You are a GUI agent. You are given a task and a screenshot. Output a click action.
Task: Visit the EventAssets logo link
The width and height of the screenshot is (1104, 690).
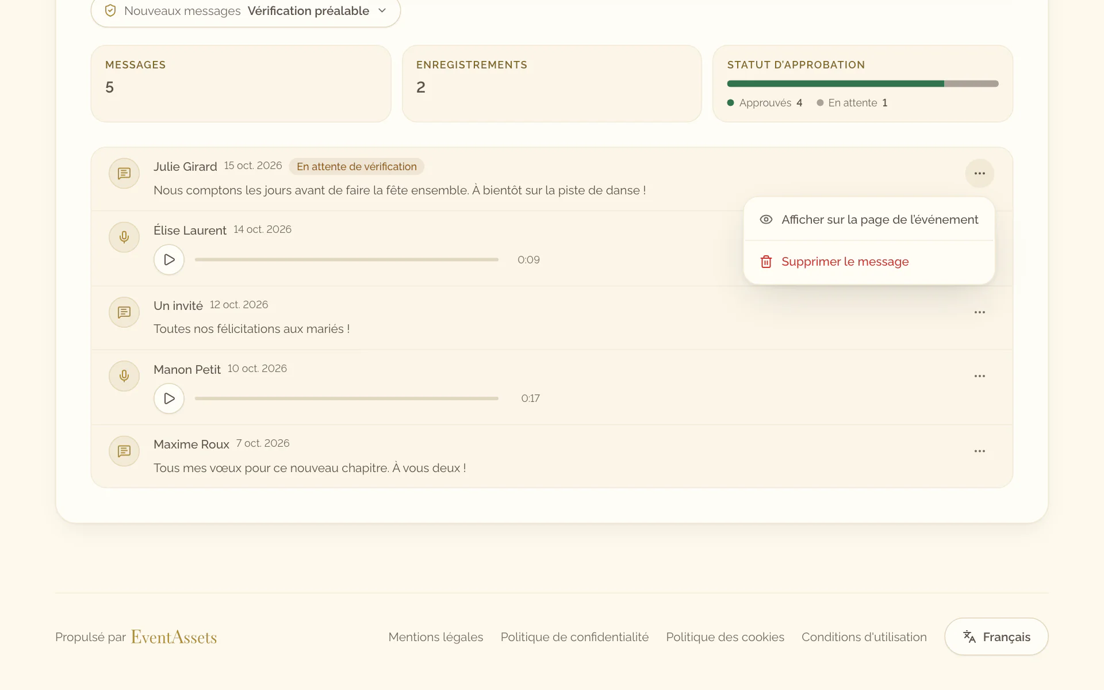(174, 637)
